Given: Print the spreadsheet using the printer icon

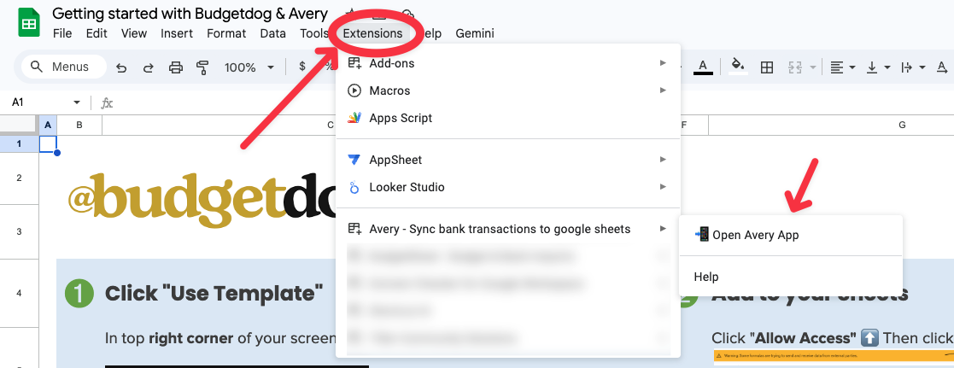Looking at the screenshot, I should tap(176, 67).
